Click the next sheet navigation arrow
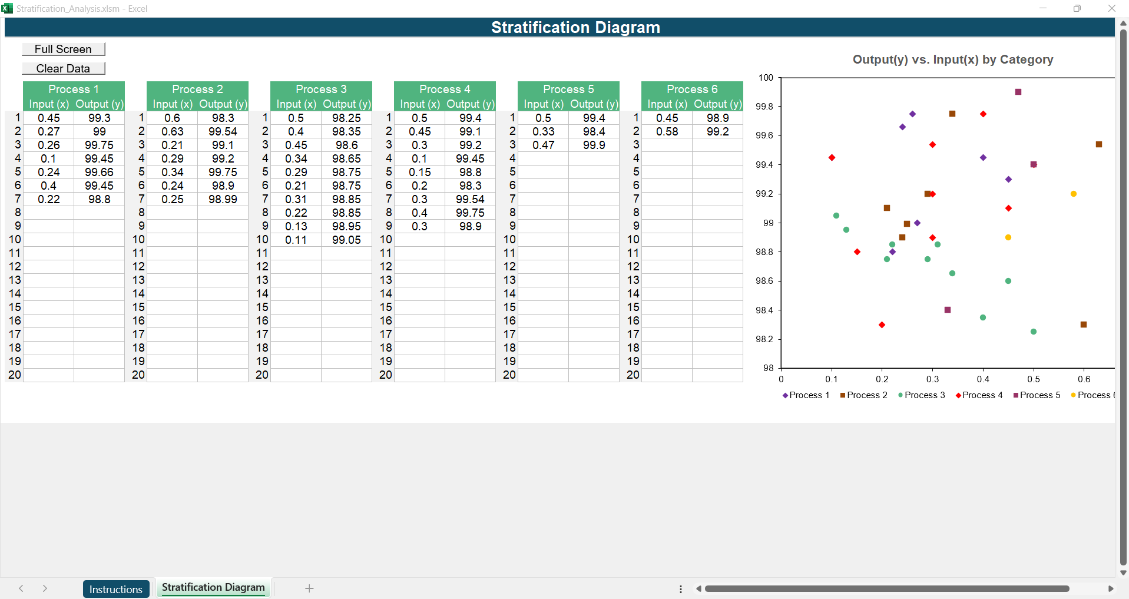The image size is (1129, 599). [45, 588]
